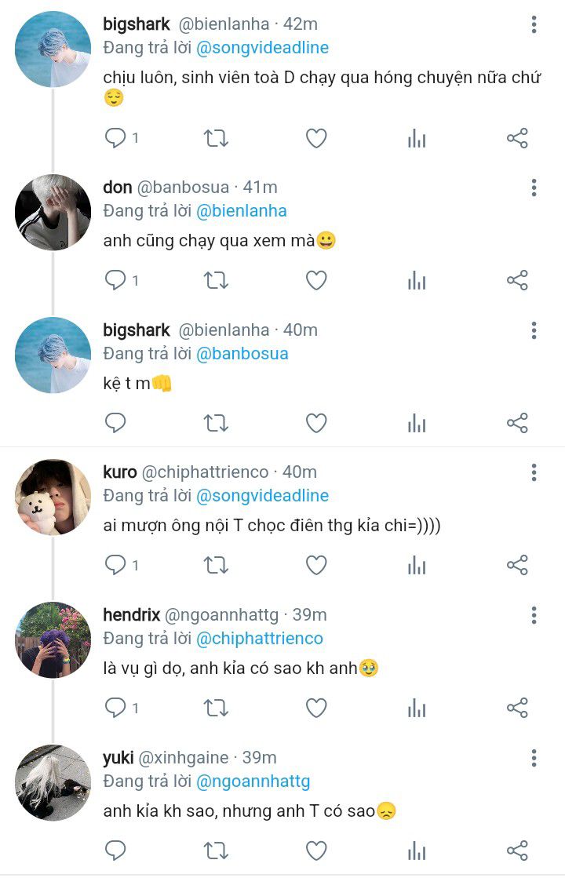Open the @ngoanhattg mention in yuki's reply
565x878 pixels.
[253, 781]
